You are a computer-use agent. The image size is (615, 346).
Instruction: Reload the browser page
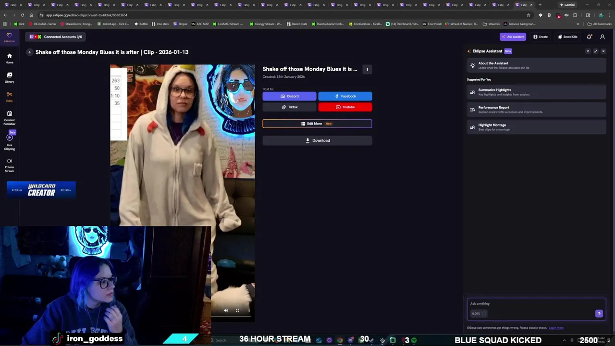coord(22,15)
